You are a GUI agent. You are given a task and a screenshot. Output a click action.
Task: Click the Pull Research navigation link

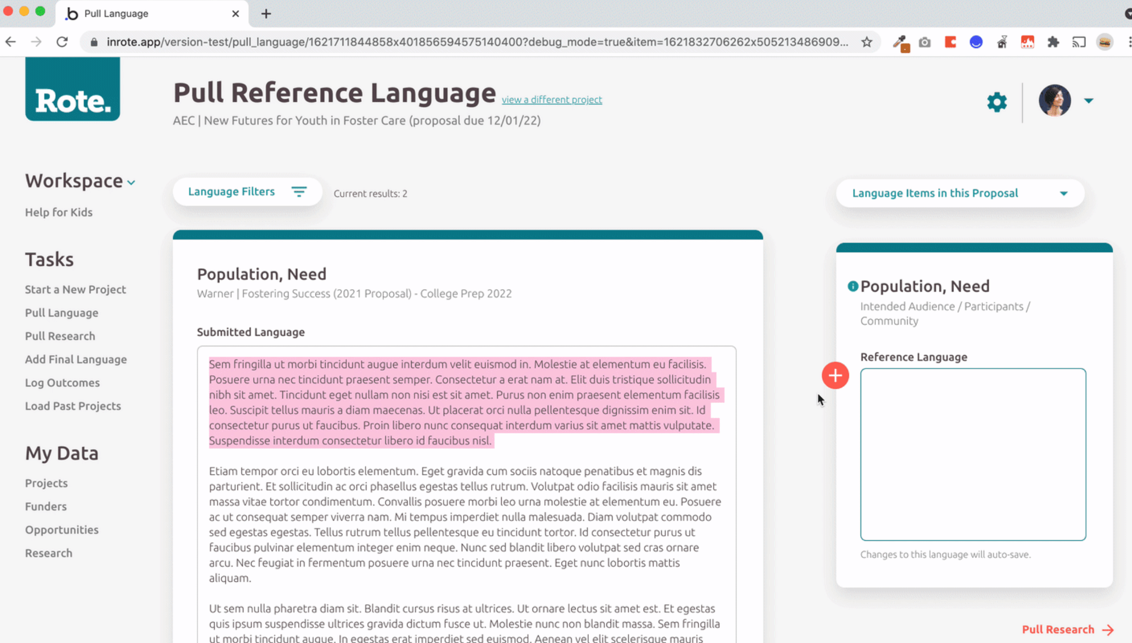pyautogui.click(x=60, y=336)
